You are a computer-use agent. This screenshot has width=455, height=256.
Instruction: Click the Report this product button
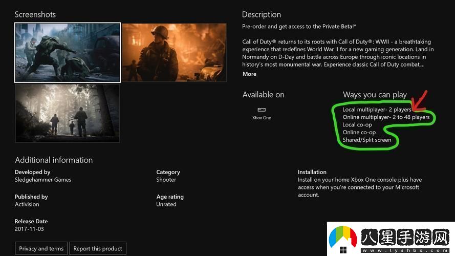tap(97, 248)
